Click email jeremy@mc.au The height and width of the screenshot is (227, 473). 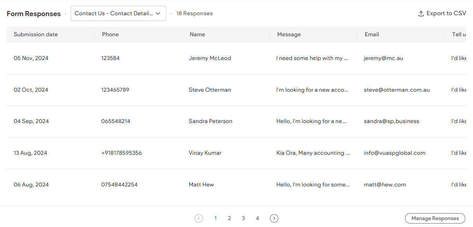(x=384, y=58)
